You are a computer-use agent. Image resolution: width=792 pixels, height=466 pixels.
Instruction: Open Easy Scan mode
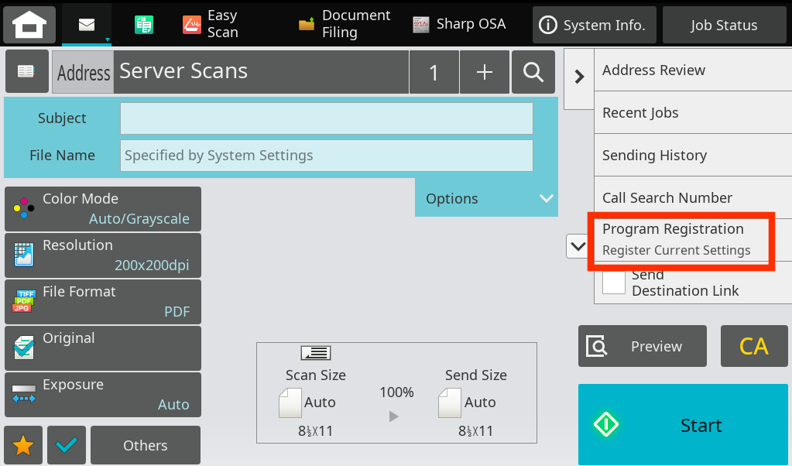pyautogui.click(x=211, y=25)
